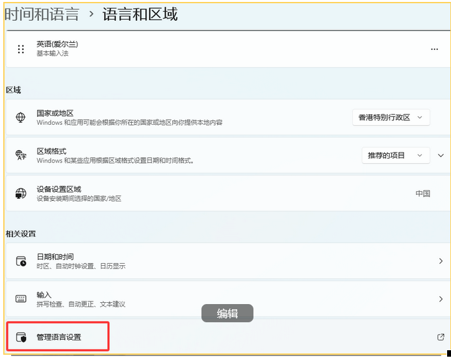Open the 日期和时间 settings title
The height and width of the screenshot is (358, 451).
55,257
